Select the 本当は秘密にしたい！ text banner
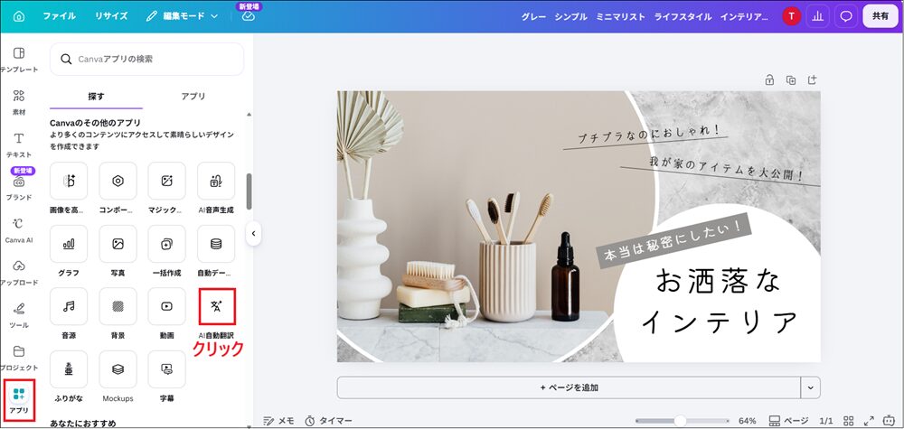 point(674,240)
